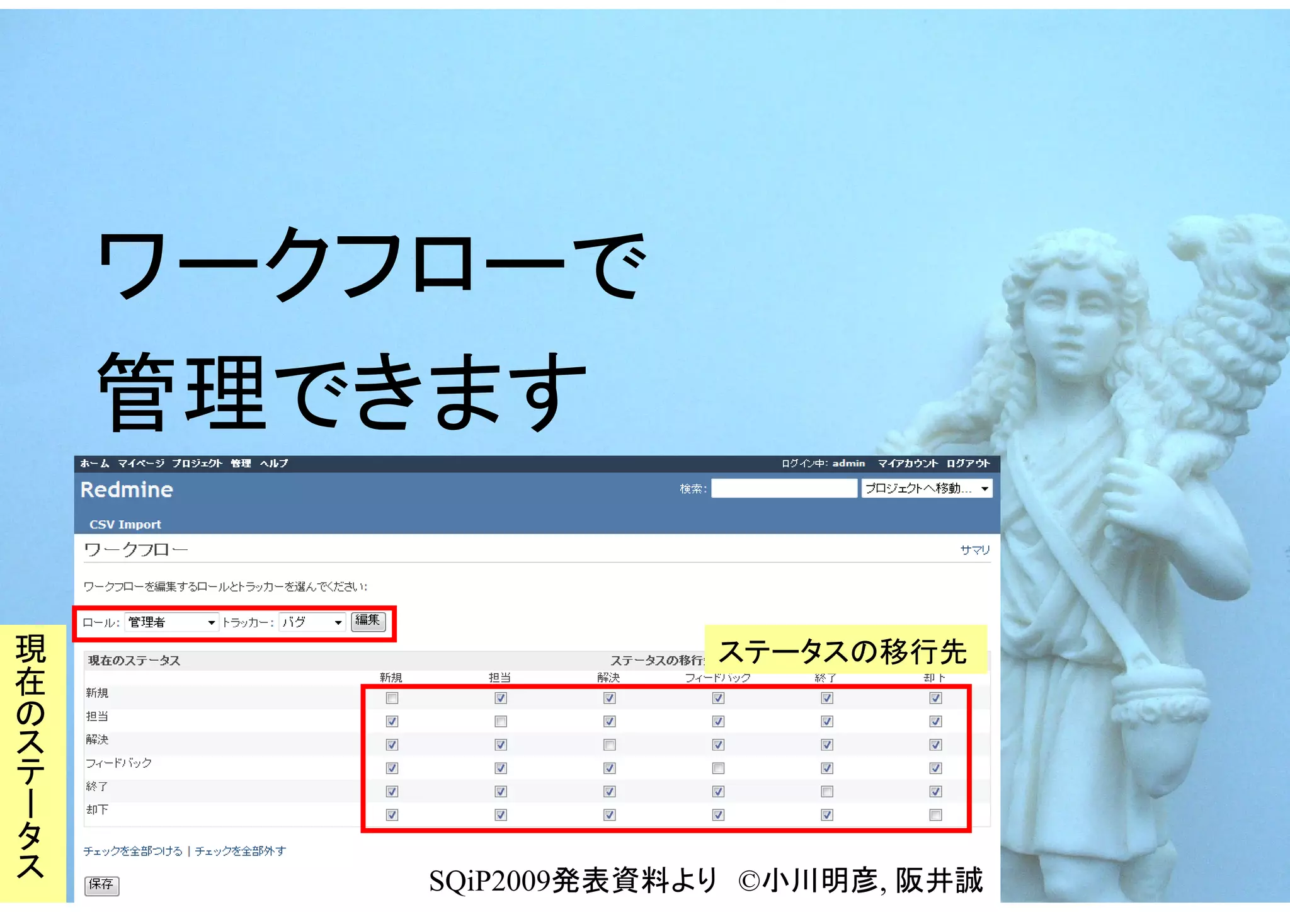Check 担当 to 担当 transition box
The width and height of the screenshot is (1290, 912).
[x=501, y=721]
